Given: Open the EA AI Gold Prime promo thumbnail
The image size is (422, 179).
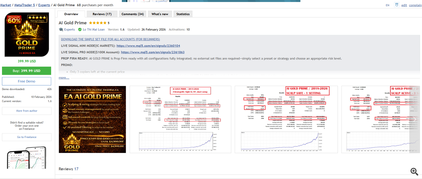Looking at the screenshot, I should click(92, 119).
